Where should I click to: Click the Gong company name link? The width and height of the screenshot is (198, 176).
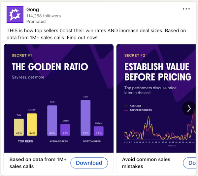tap(33, 10)
